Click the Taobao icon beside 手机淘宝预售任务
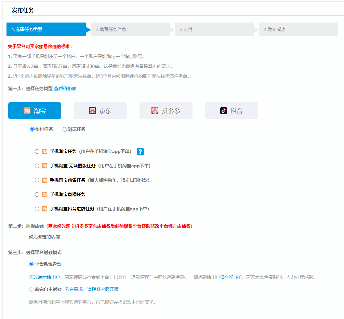The width and height of the screenshot is (344, 319). pos(44,180)
